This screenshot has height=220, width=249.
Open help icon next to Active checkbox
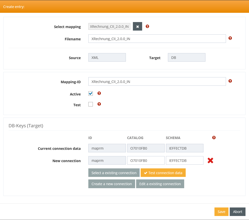pyautogui.click(x=99, y=93)
